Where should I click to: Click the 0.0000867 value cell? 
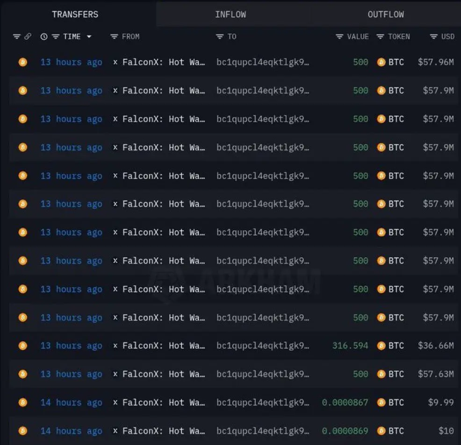pos(345,402)
